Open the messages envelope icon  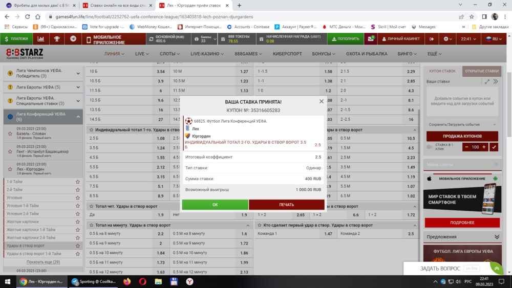[370, 39]
